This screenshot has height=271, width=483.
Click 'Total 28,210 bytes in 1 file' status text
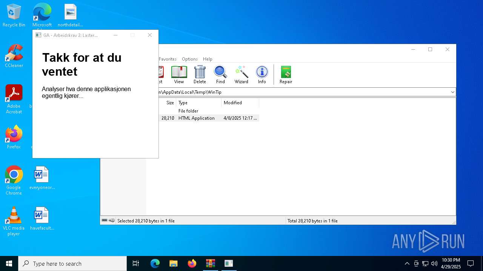pos(312,221)
